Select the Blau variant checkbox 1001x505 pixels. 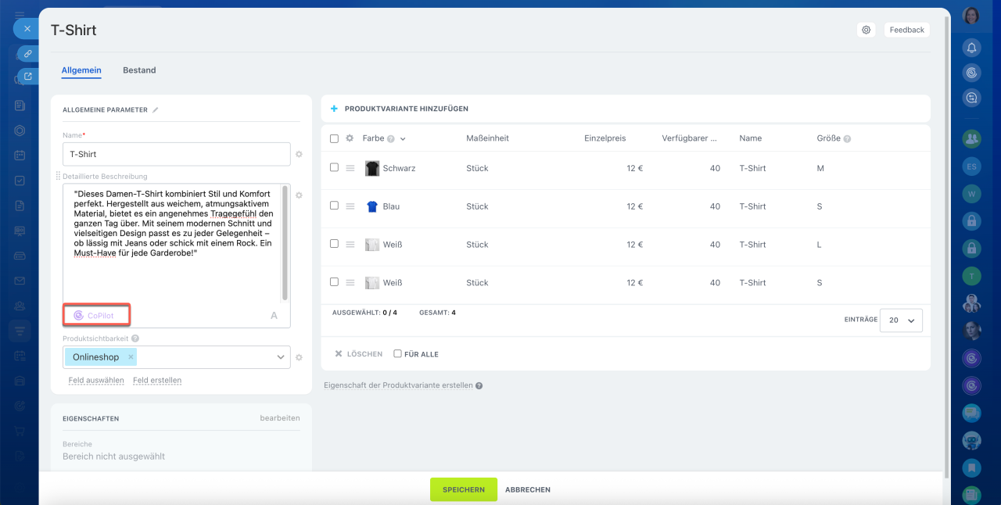[335, 206]
